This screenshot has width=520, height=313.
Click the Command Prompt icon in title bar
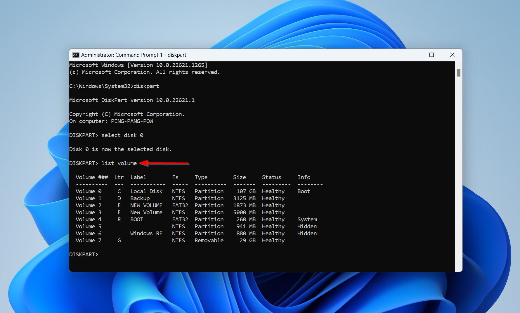pyautogui.click(x=76, y=55)
